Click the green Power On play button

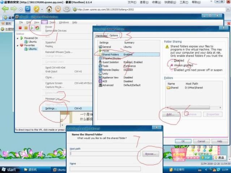pyautogui.click(x=32, y=28)
